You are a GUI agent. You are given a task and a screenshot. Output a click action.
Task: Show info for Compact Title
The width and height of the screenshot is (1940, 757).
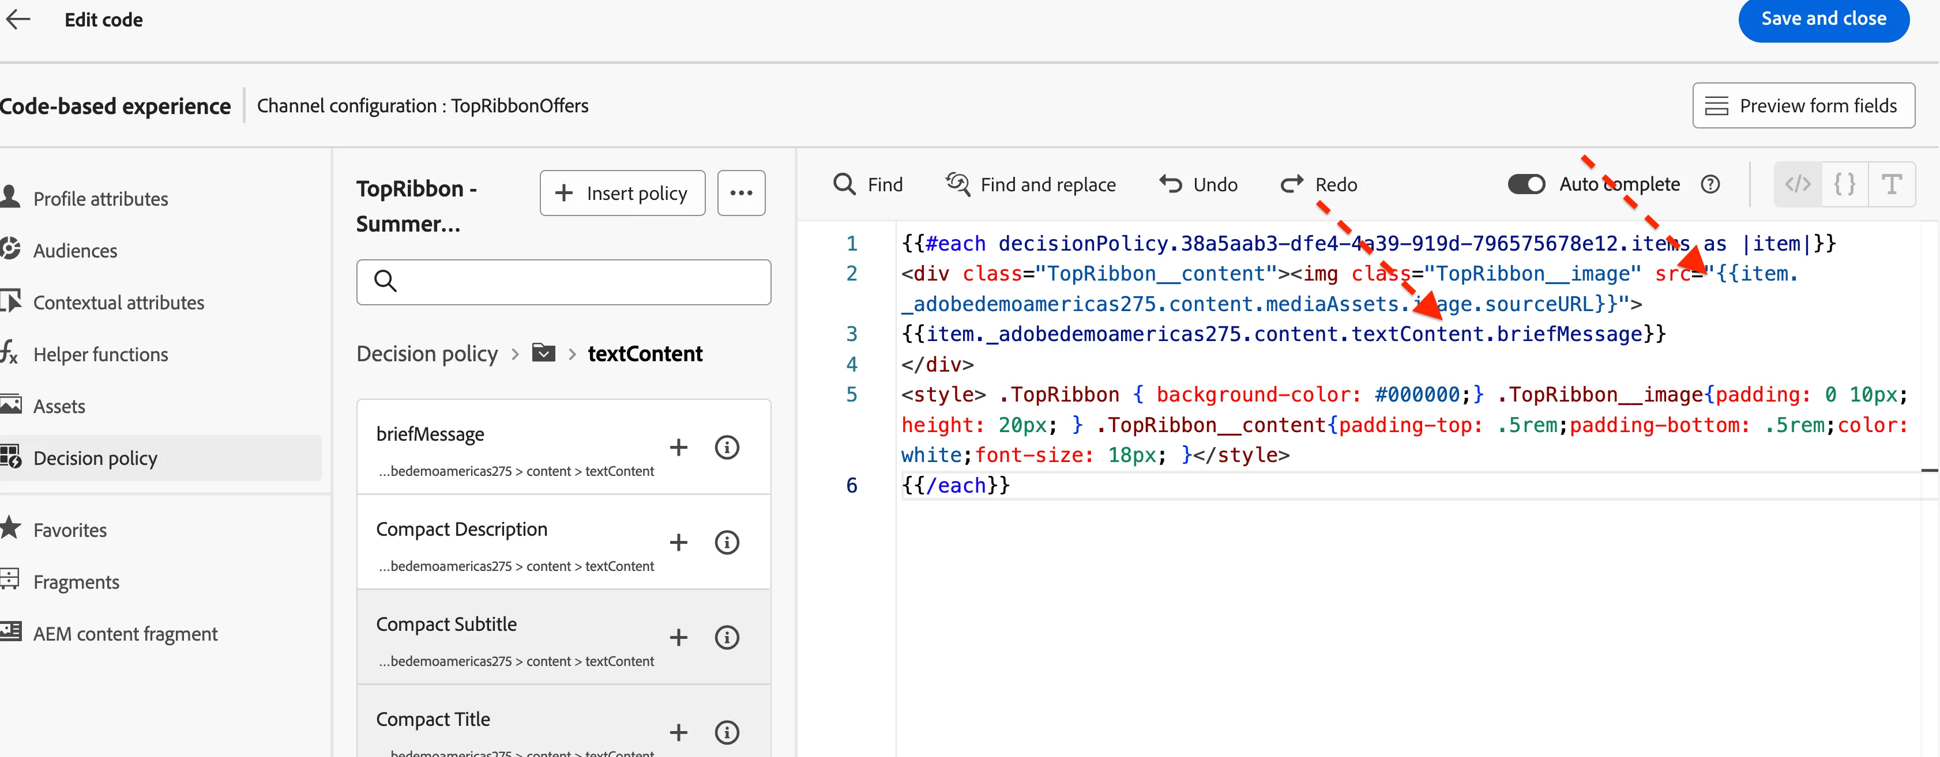727,733
